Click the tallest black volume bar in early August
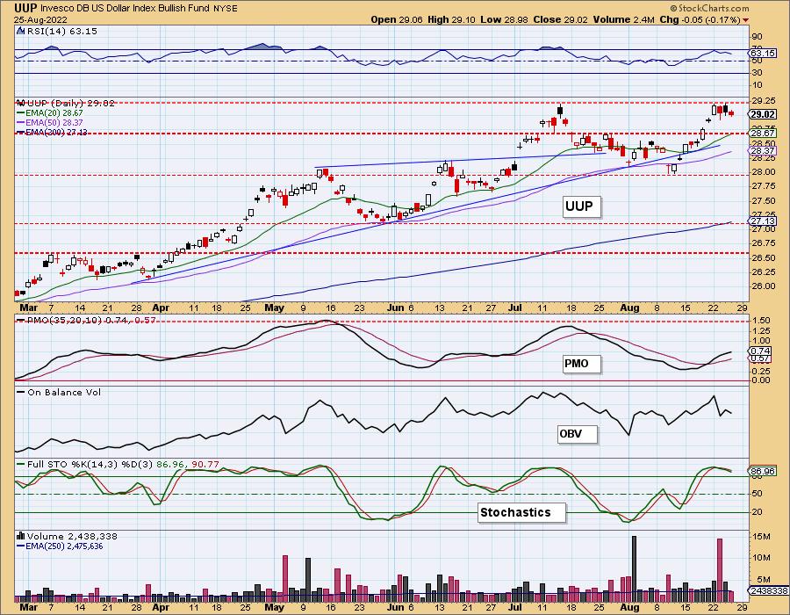The height and width of the screenshot is (615, 790). point(634,569)
